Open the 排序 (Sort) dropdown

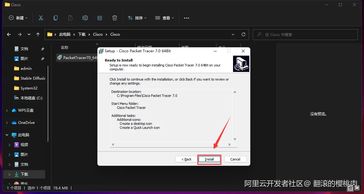point(137,18)
